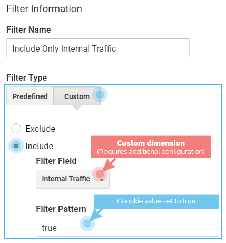Click the Filter Name text field
Image resolution: width=226 pixels, height=243 pixels.
click(98, 48)
